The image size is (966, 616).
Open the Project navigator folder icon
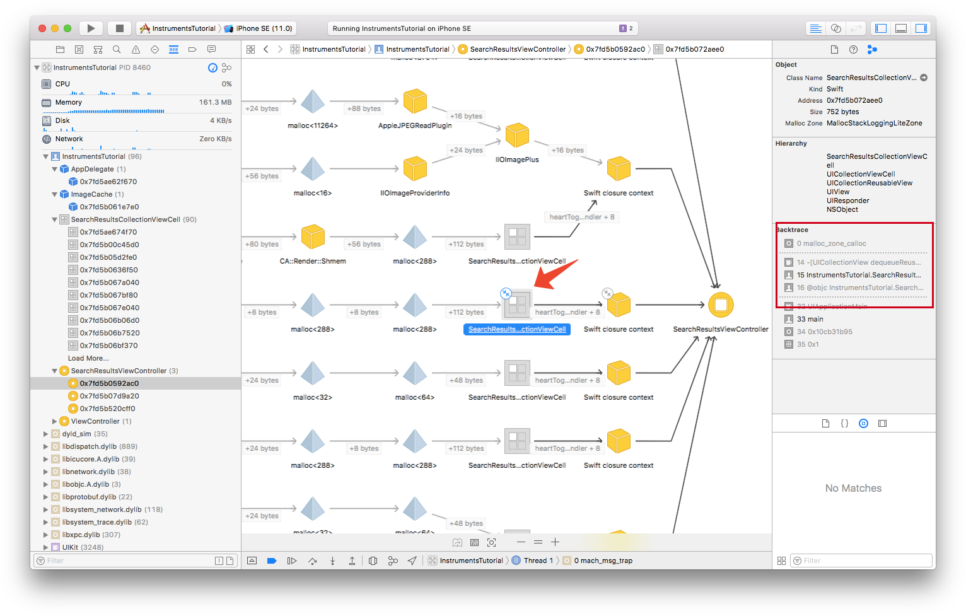[x=60, y=49]
